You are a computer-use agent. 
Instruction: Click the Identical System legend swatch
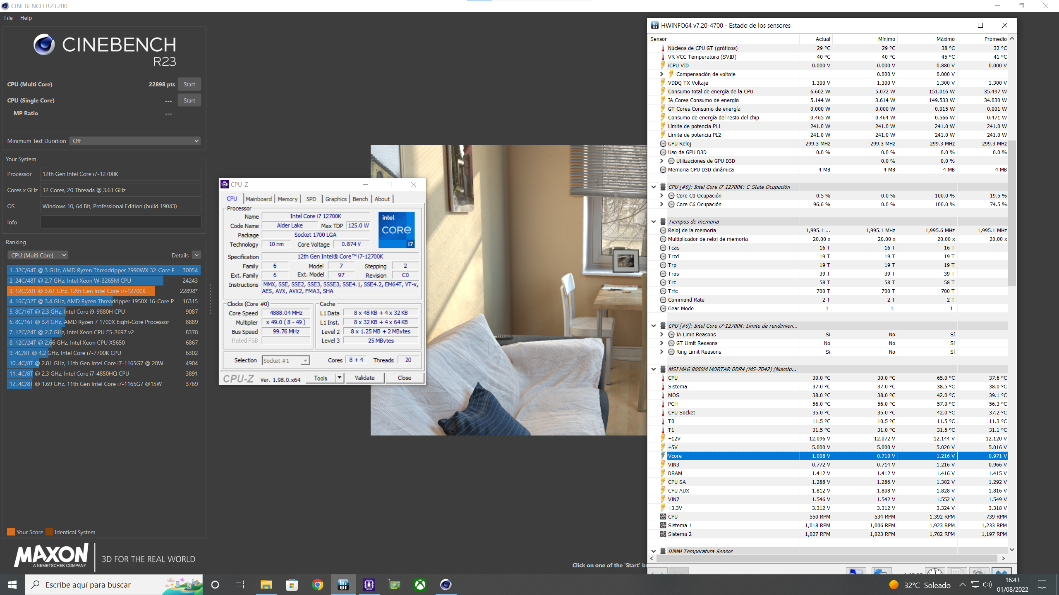(x=49, y=532)
